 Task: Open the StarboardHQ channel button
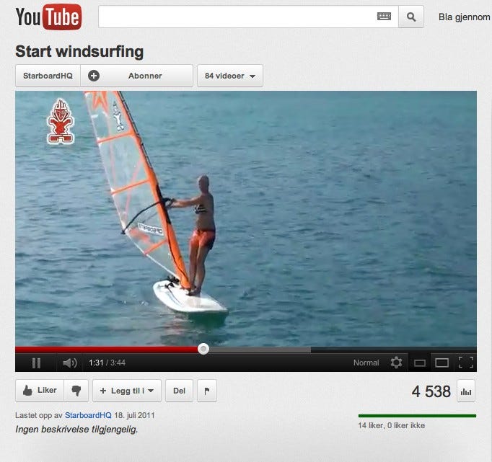pos(48,76)
